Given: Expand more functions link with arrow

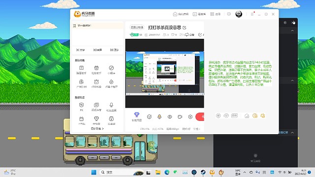Looking at the screenshot, I should 97,129.
